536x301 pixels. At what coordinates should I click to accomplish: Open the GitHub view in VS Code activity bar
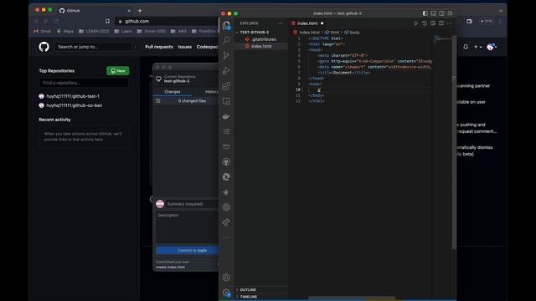click(x=226, y=161)
